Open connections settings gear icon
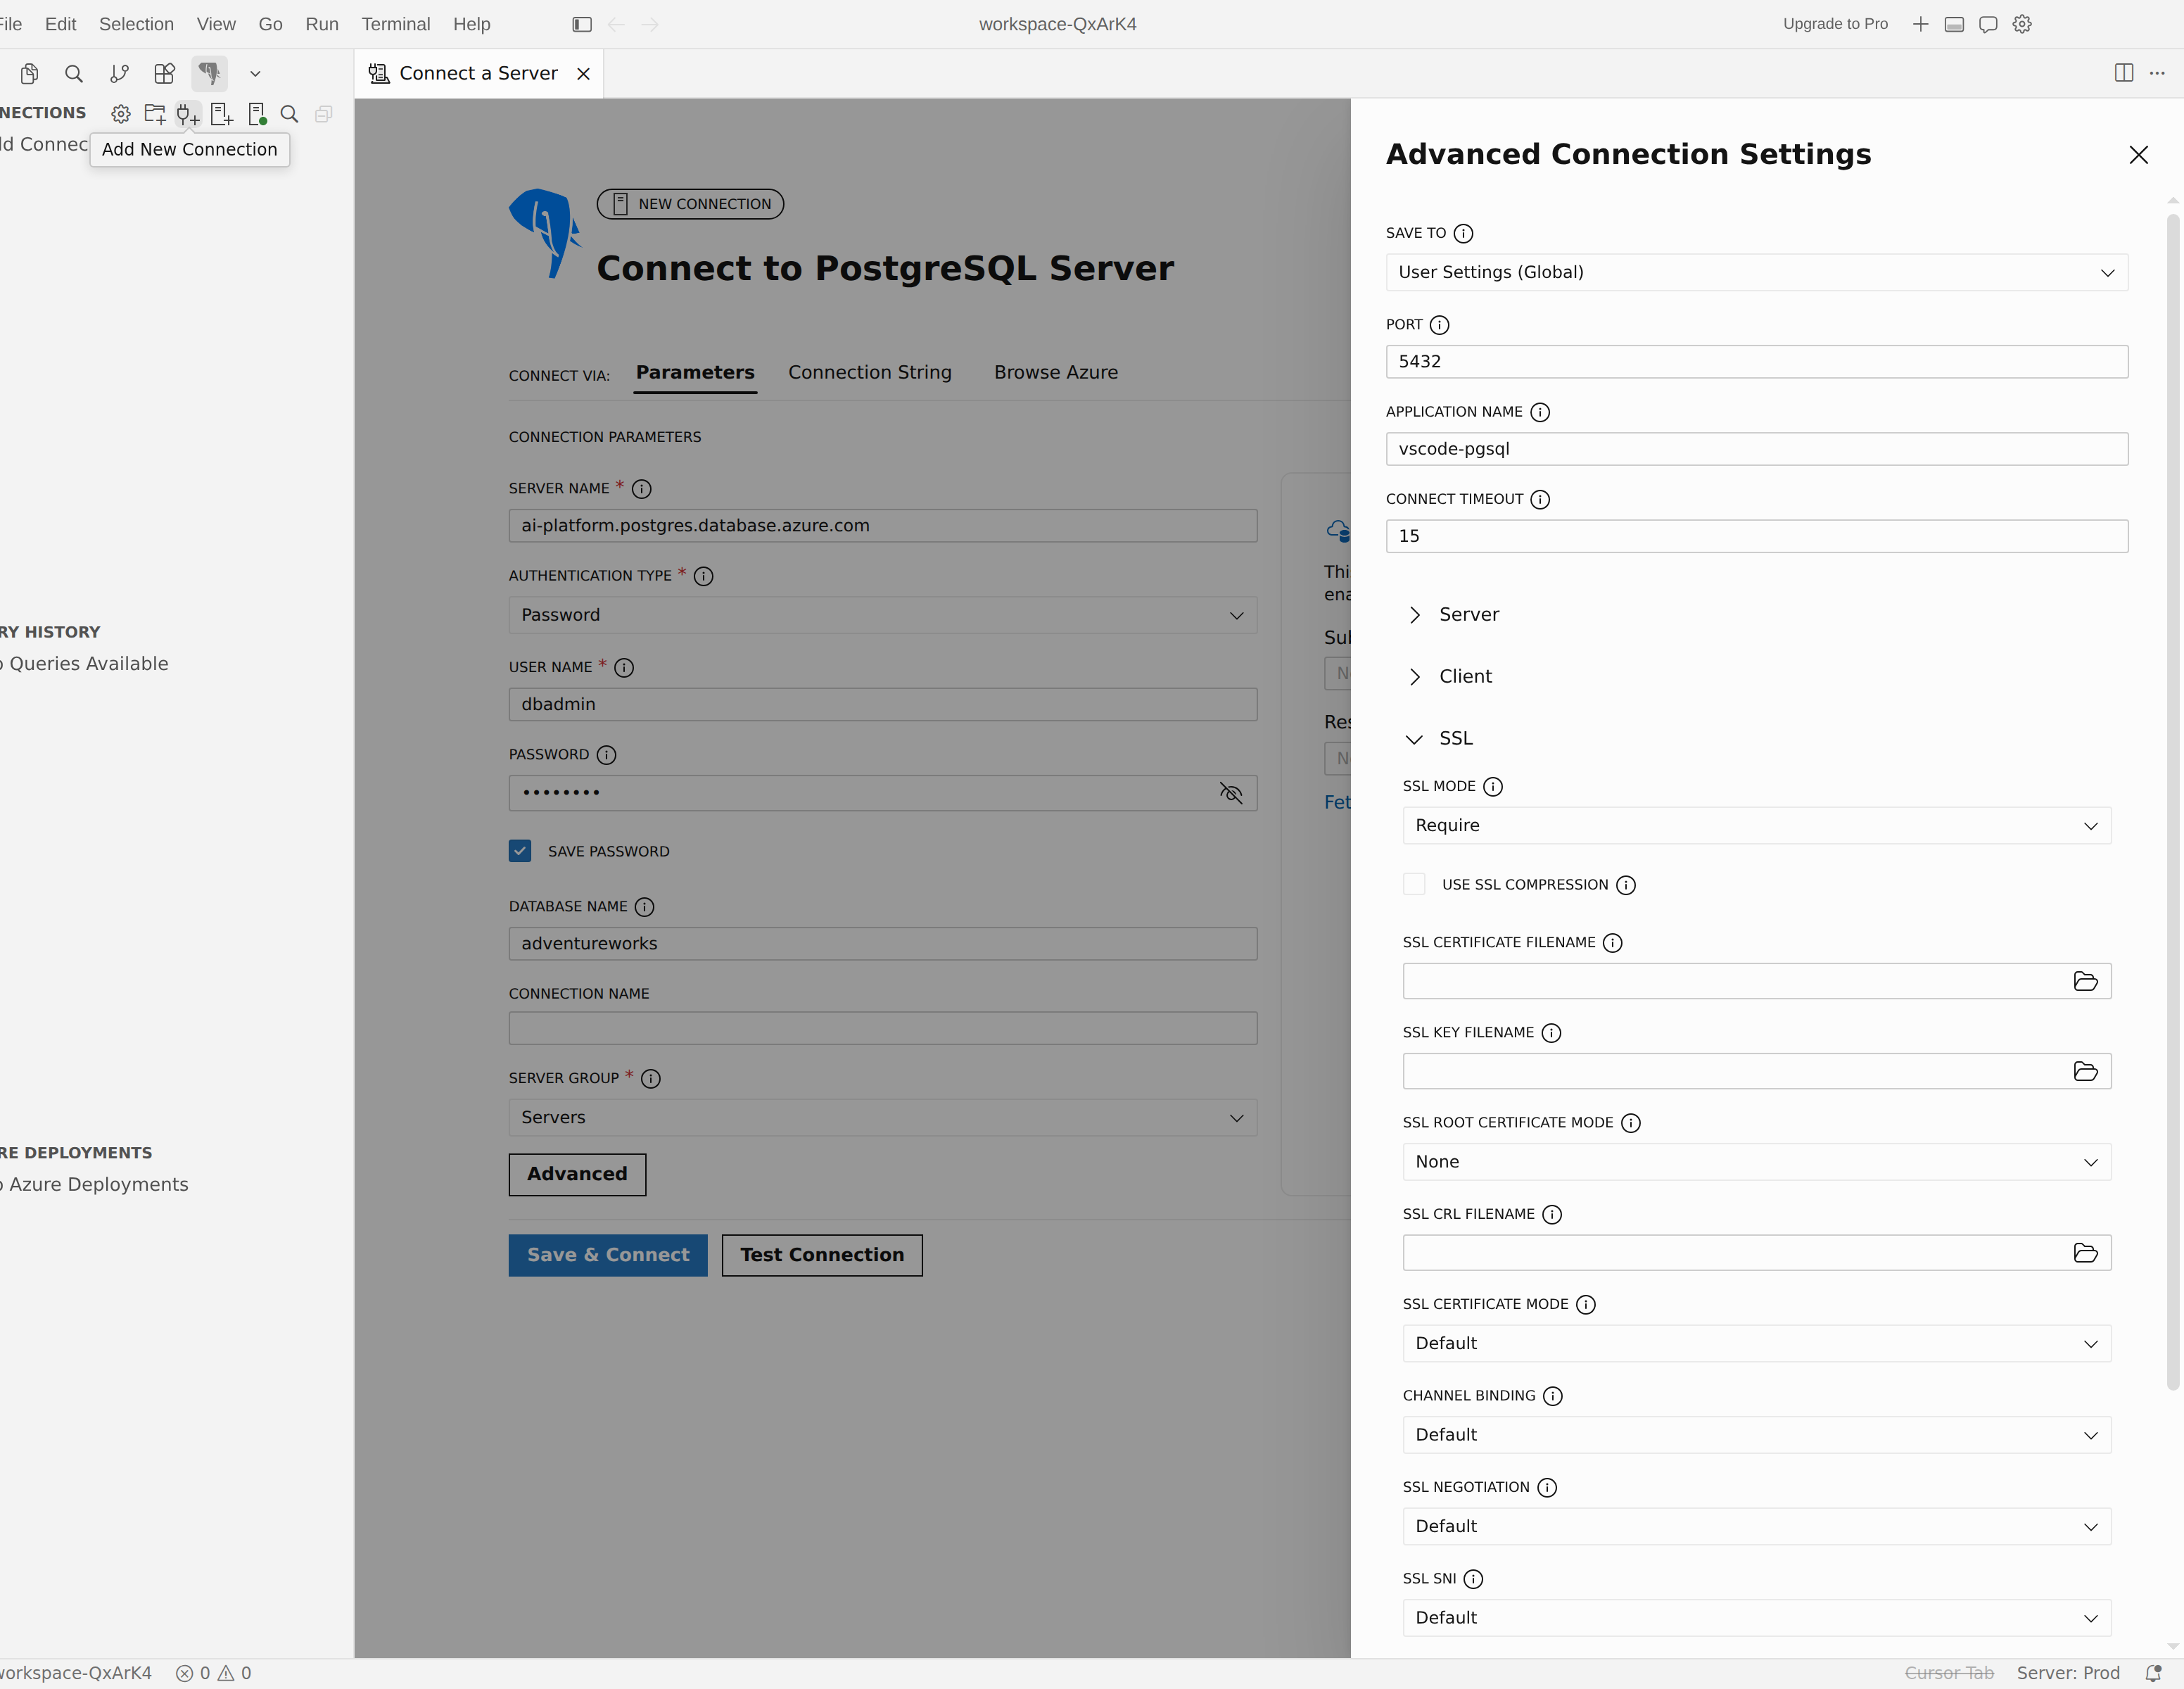The width and height of the screenshot is (2184, 1689). [121, 114]
